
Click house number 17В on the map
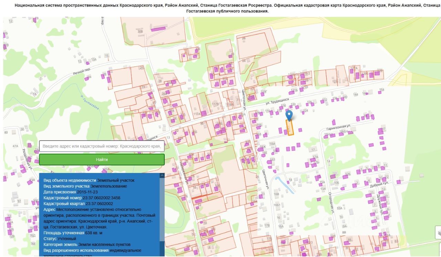[267, 225]
